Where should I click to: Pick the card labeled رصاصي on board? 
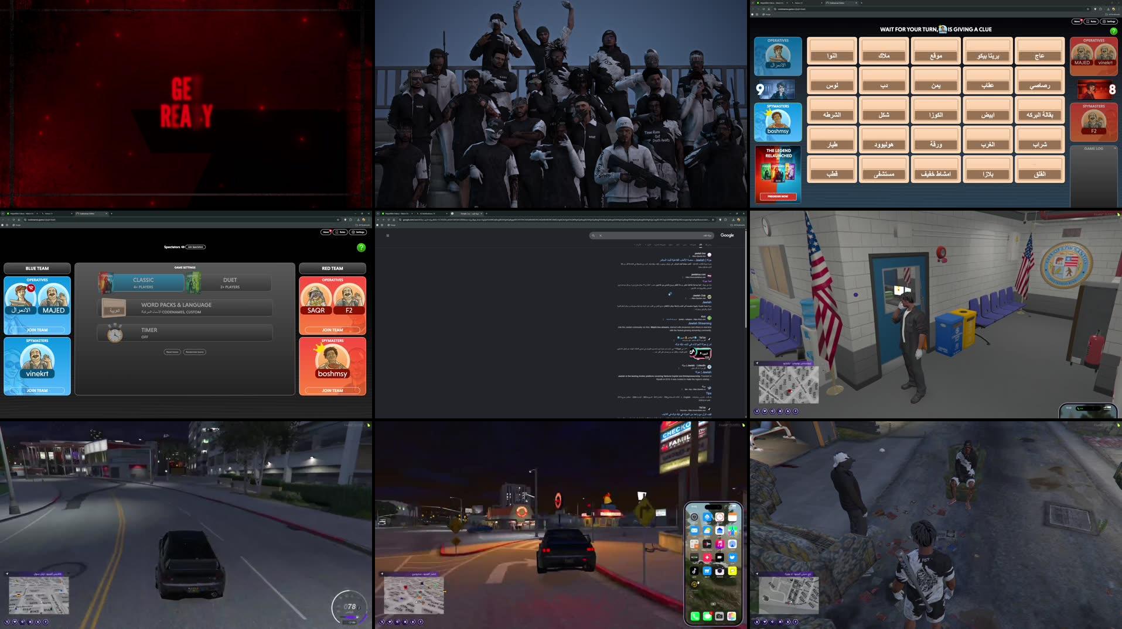1039,81
